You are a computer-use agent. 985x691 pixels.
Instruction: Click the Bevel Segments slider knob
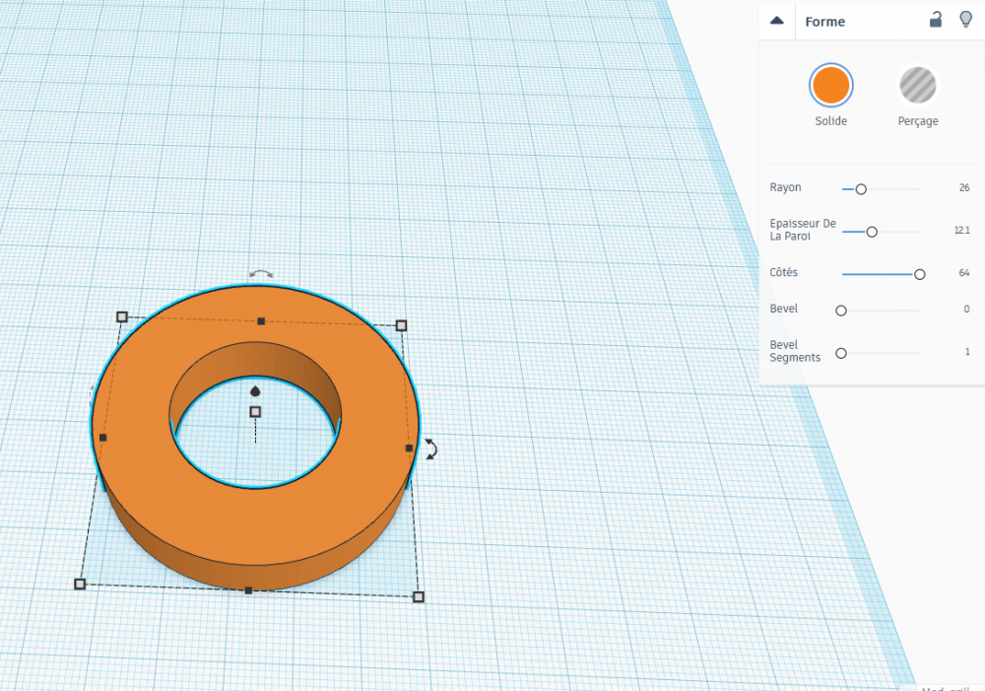click(x=841, y=353)
